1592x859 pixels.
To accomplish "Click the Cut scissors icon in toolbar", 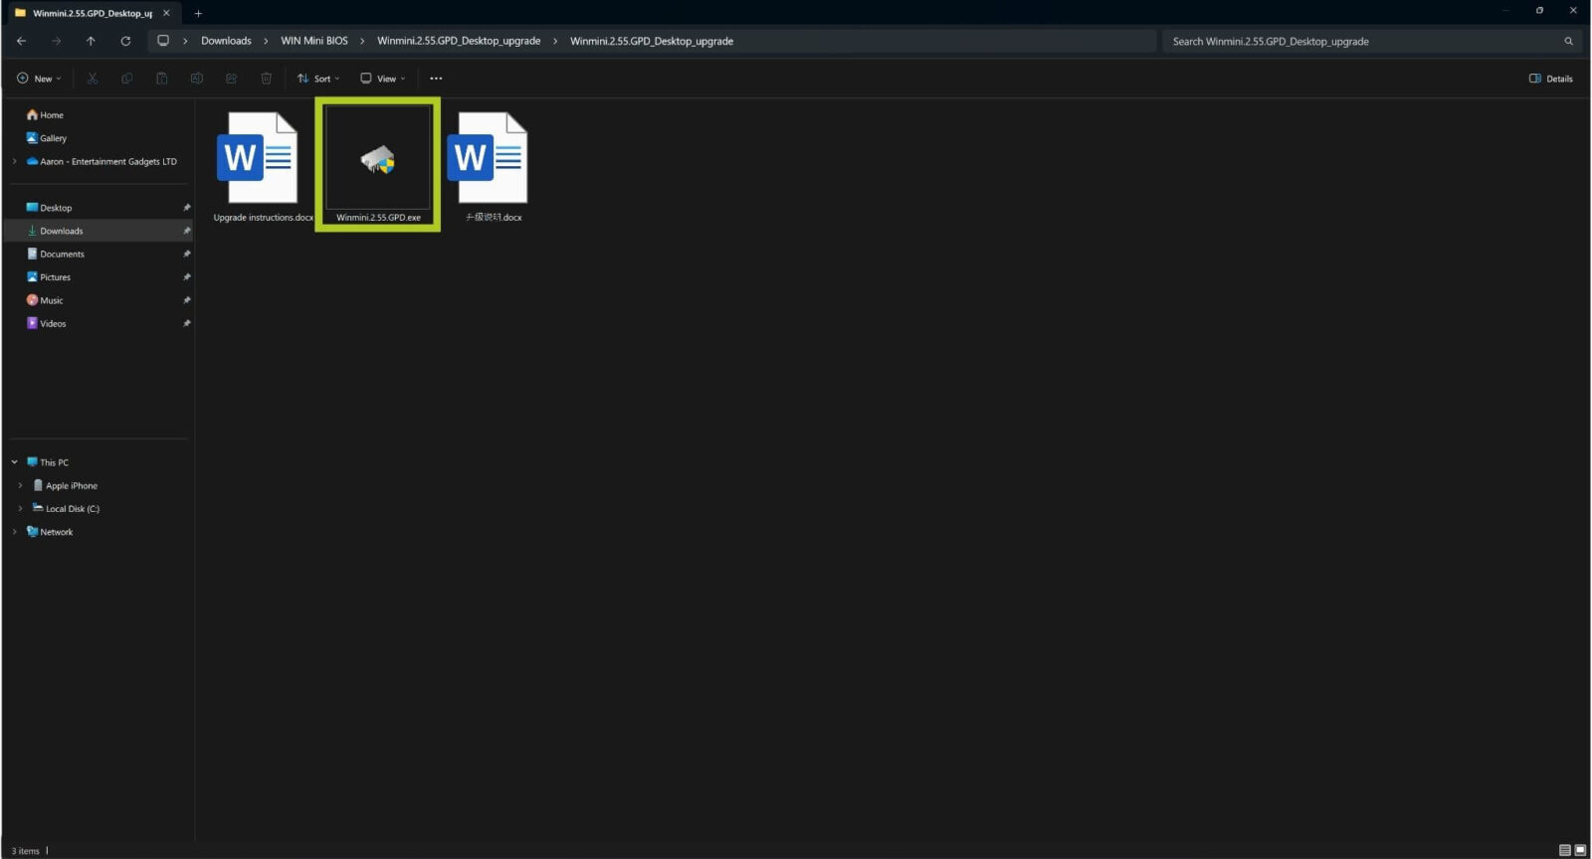I will point(93,79).
